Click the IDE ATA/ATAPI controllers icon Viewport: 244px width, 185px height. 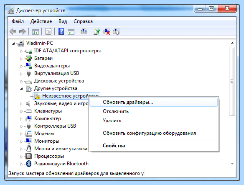[x=29, y=51]
